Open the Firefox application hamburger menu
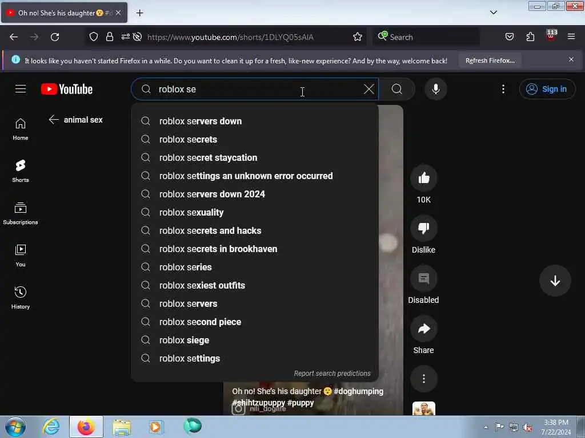 click(571, 37)
